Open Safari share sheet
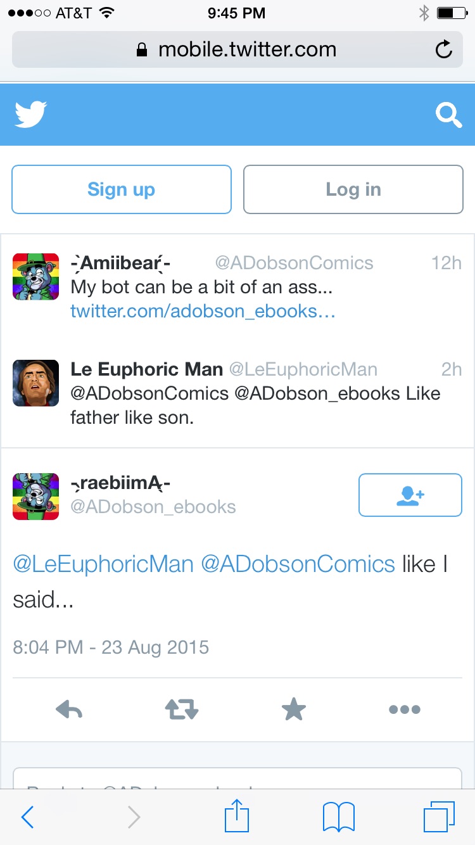Viewport: 475px width, 845px height. coord(237,815)
